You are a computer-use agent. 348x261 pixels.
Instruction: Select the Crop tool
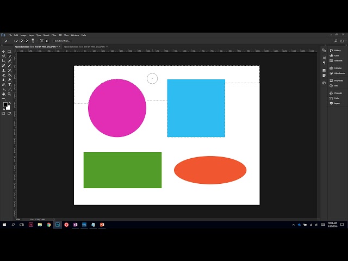click(4, 61)
